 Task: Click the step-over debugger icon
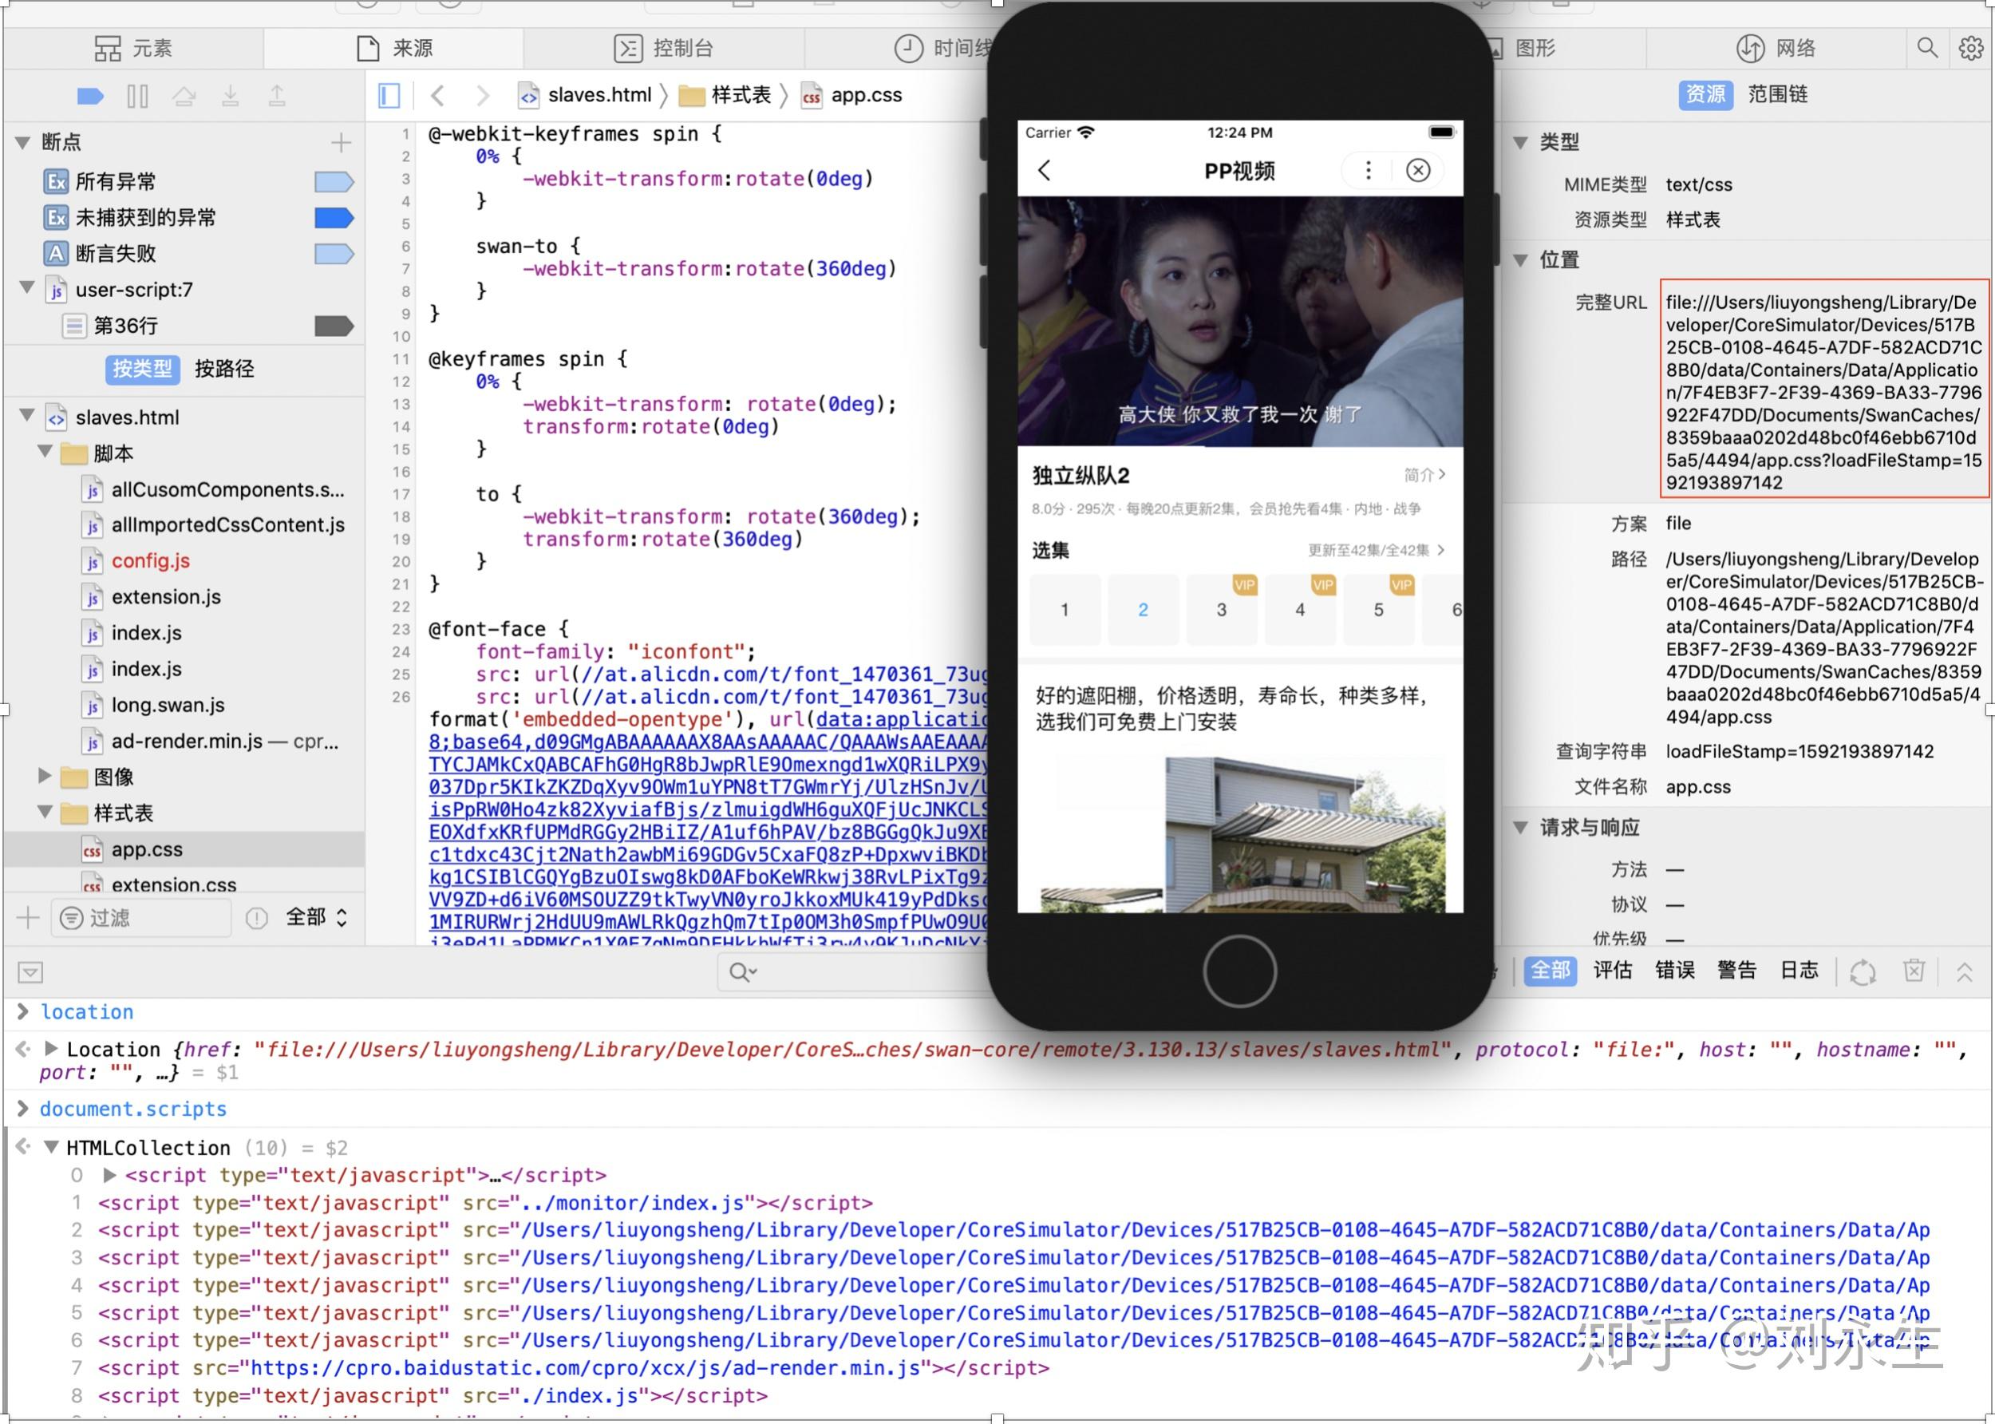click(x=186, y=96)
